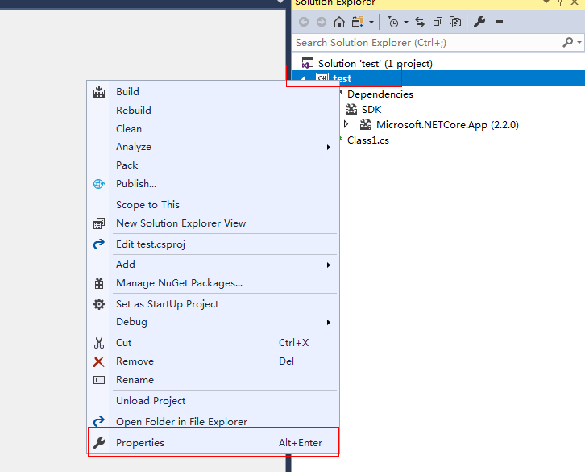585x472 pixels.
Task: Click the Home icon in Solution Explorer
Action: (338, 22)
